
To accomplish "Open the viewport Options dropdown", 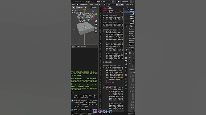I will pos(94,7).
